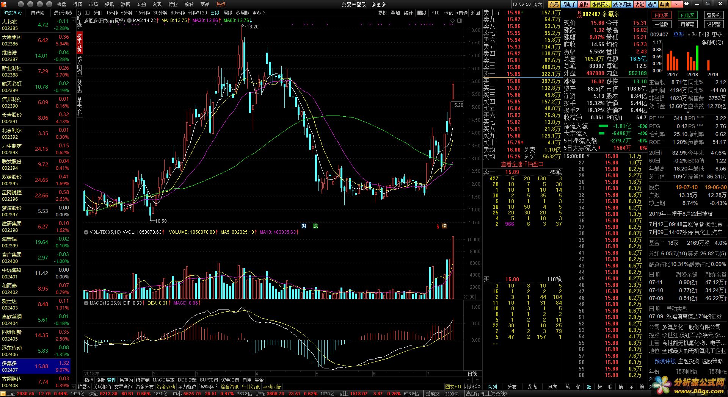Click the 涨停闪买 top toolbar button

(601, 4)
